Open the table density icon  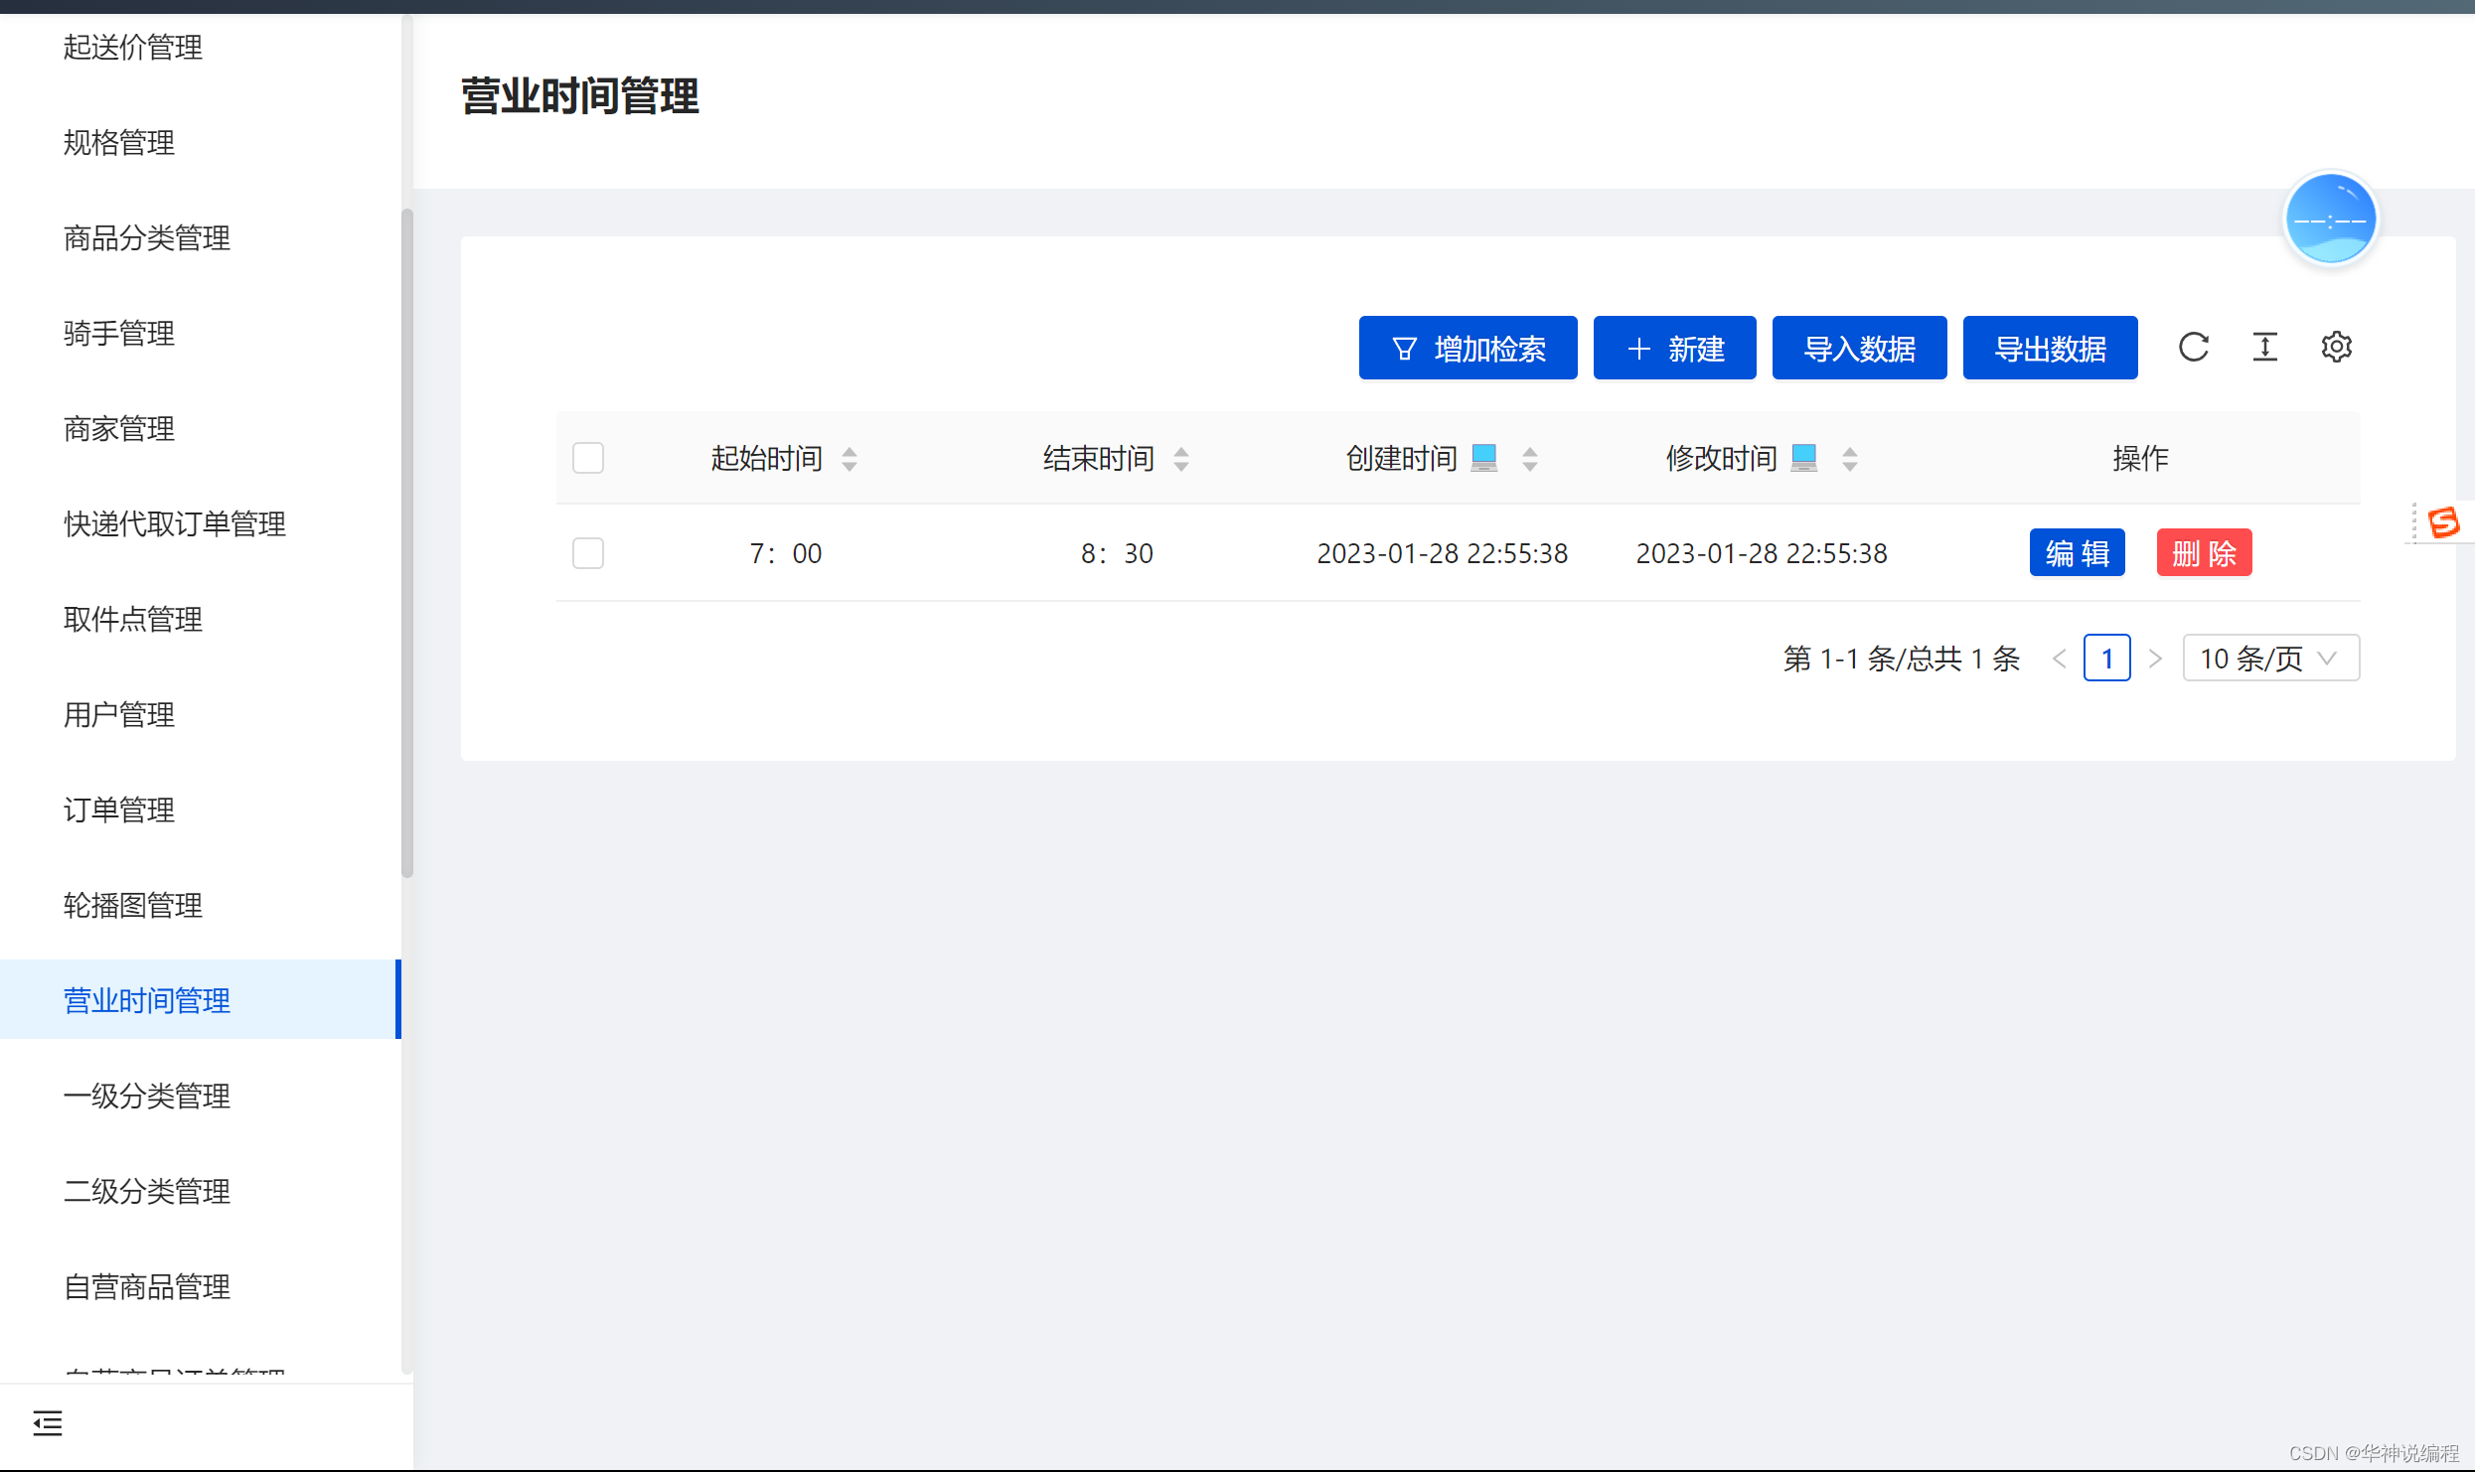pyautogui.click(x=2264, y=348)
